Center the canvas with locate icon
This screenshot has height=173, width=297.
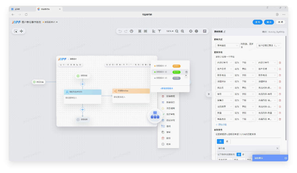191,31
